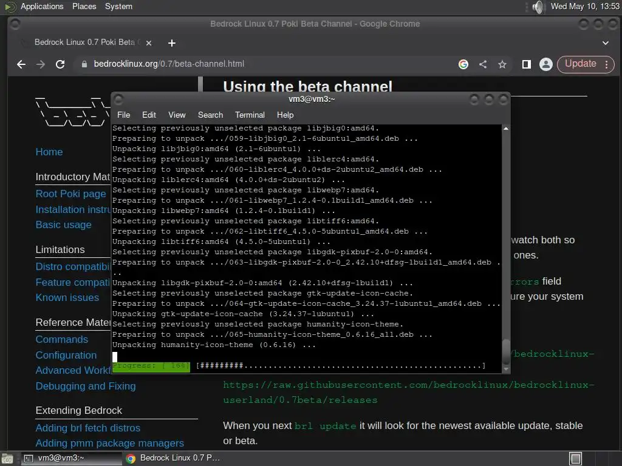The width and height of the screenshot is (622, 466).
Task: Open Installation instructions link
Action: 73,209
